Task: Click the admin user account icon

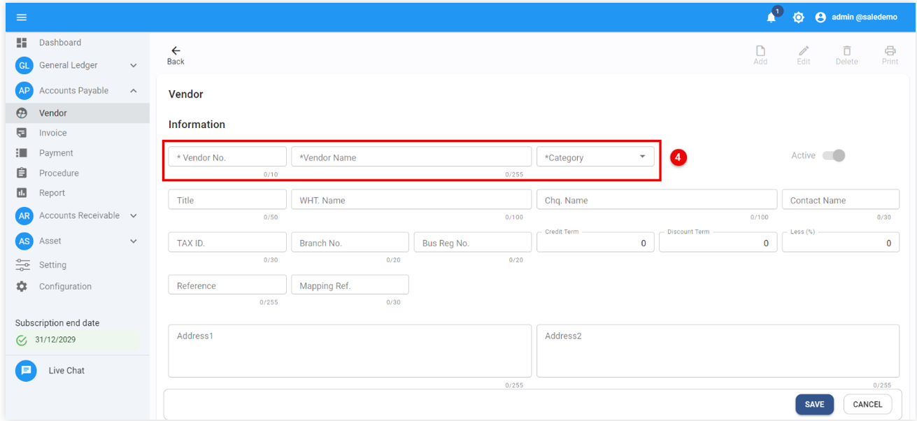Action: point(820,17)
